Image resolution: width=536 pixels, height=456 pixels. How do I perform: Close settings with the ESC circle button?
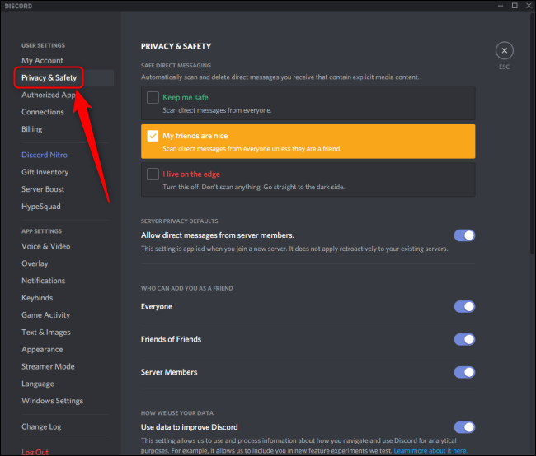[504, 50]
